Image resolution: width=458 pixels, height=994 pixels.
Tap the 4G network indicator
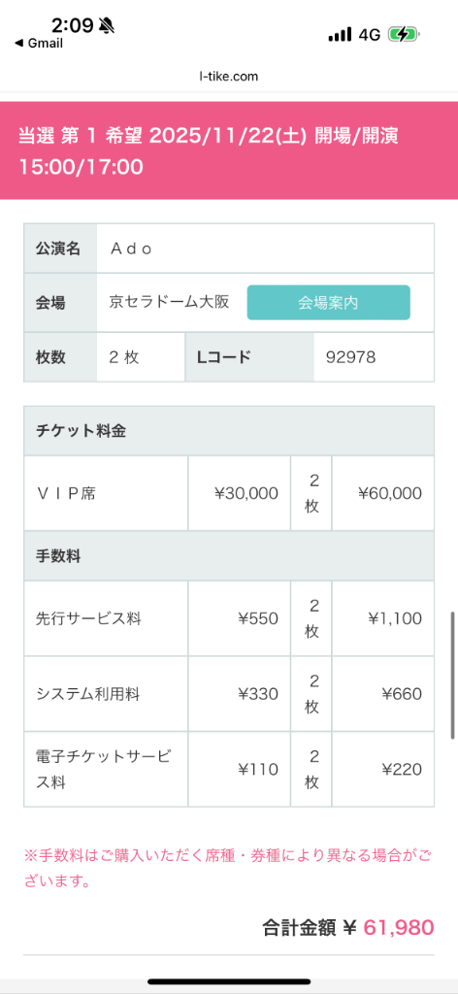370,35
